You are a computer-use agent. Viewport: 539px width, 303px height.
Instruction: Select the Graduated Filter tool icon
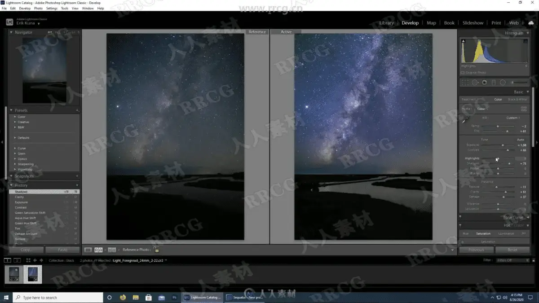pos(494,83)
